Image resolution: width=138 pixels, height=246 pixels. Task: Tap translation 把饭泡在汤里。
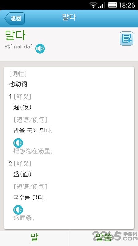[33, 151]
